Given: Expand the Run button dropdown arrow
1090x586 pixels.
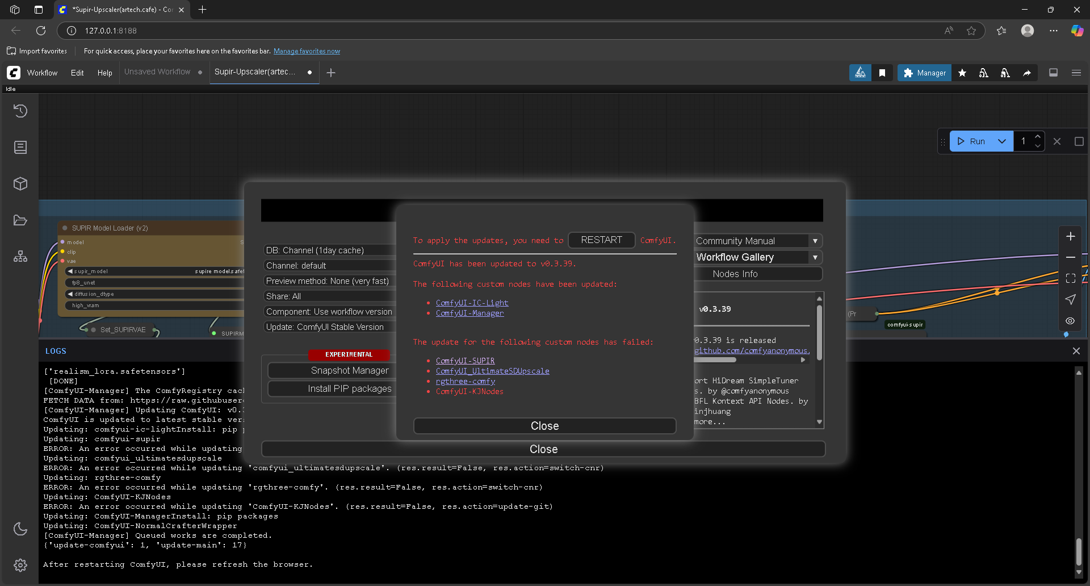Looking at the screenshot, I should point(1002,141).
